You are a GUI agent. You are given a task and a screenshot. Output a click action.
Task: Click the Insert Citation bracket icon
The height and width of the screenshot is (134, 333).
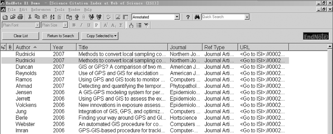tap(131, 25)
